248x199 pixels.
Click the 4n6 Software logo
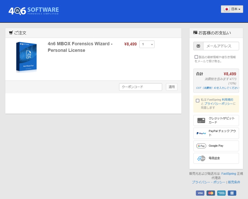[33, 11]
